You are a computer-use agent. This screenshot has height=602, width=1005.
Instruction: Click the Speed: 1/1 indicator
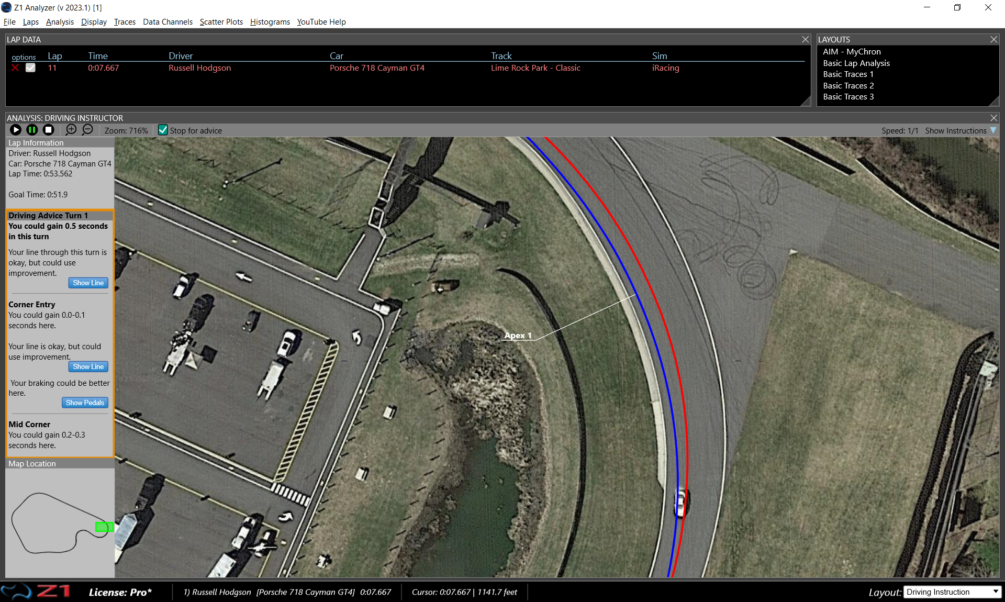900,130
